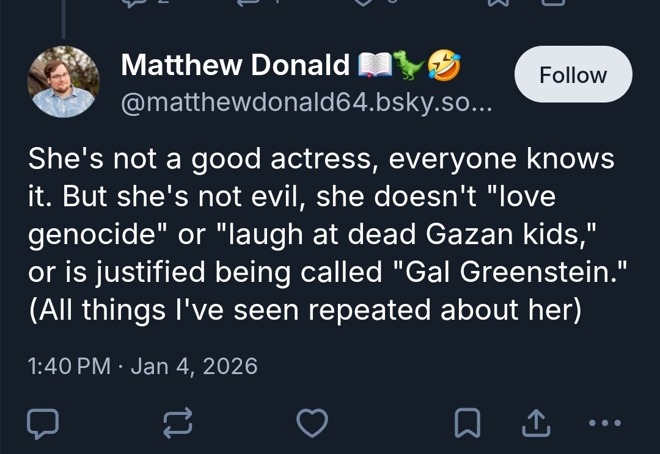Like the post with the heart icon
Image resolution: width=660 pixels, height=454 pixels.
(x=312, y=422)
